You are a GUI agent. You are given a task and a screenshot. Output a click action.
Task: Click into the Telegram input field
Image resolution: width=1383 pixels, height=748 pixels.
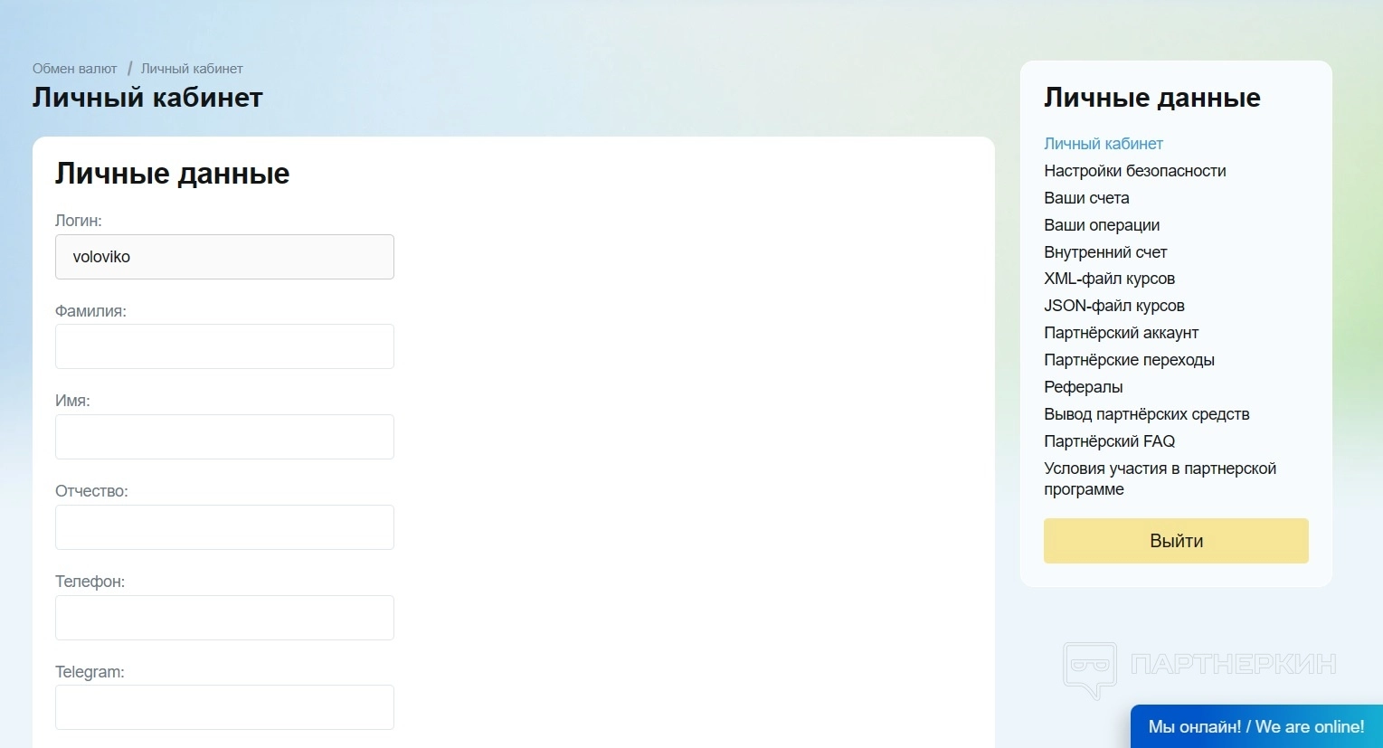pos(224,707)
